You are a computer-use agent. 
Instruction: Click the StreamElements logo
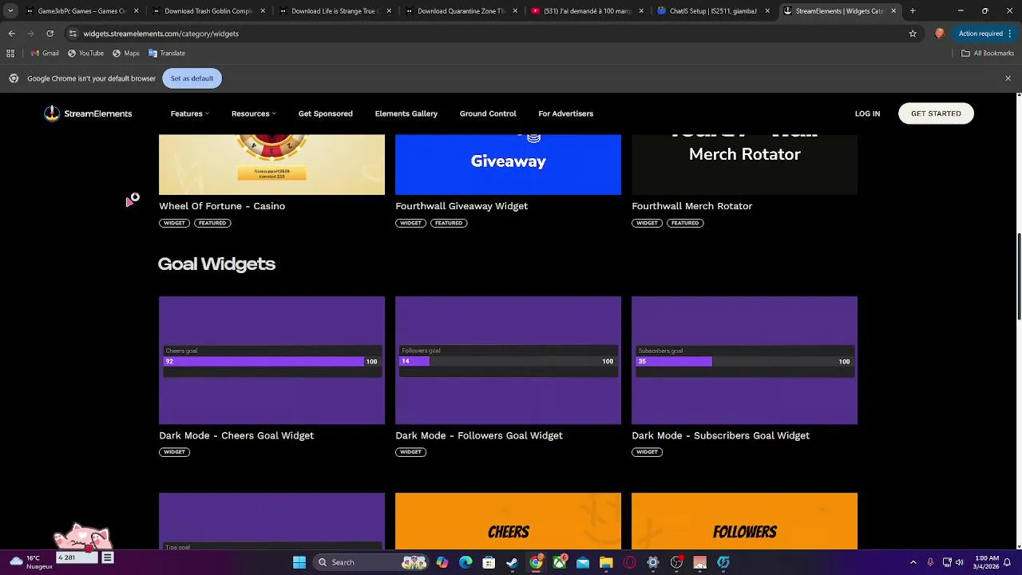[x=88, y=113]
